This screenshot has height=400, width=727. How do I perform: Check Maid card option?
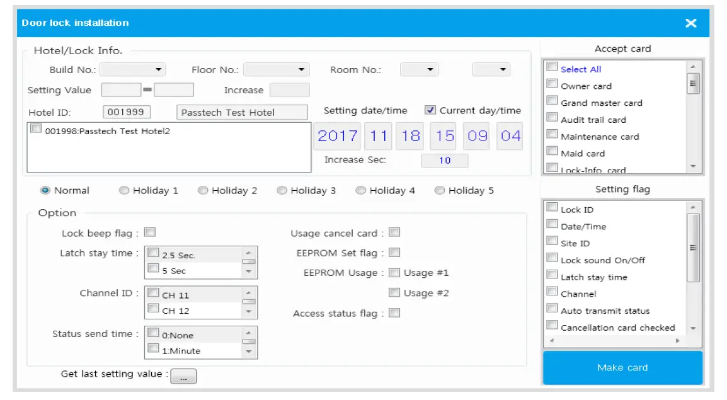552,151
